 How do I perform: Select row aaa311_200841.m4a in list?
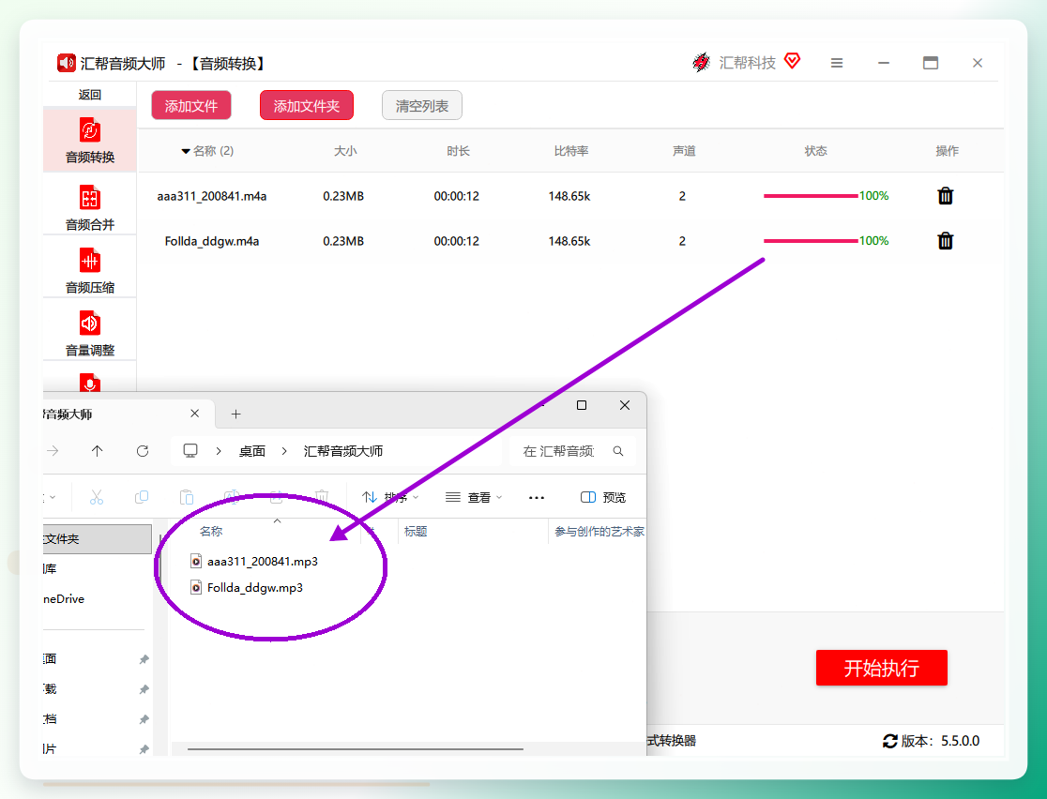pyautogui.click(x=571, y=196)
